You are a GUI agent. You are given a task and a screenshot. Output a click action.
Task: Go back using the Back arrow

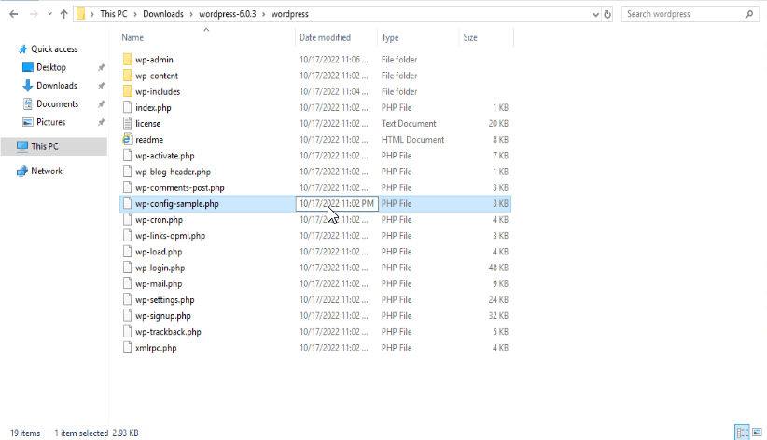pyautogui.click(x=14, y=14)
